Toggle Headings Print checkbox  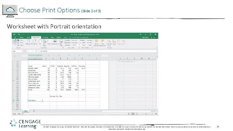tap(88, 45)
